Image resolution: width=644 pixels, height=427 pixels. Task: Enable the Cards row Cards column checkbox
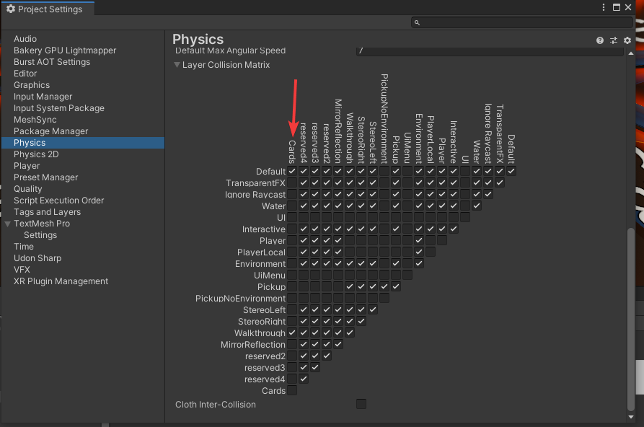pyautogui.click(x=292, y=391)
